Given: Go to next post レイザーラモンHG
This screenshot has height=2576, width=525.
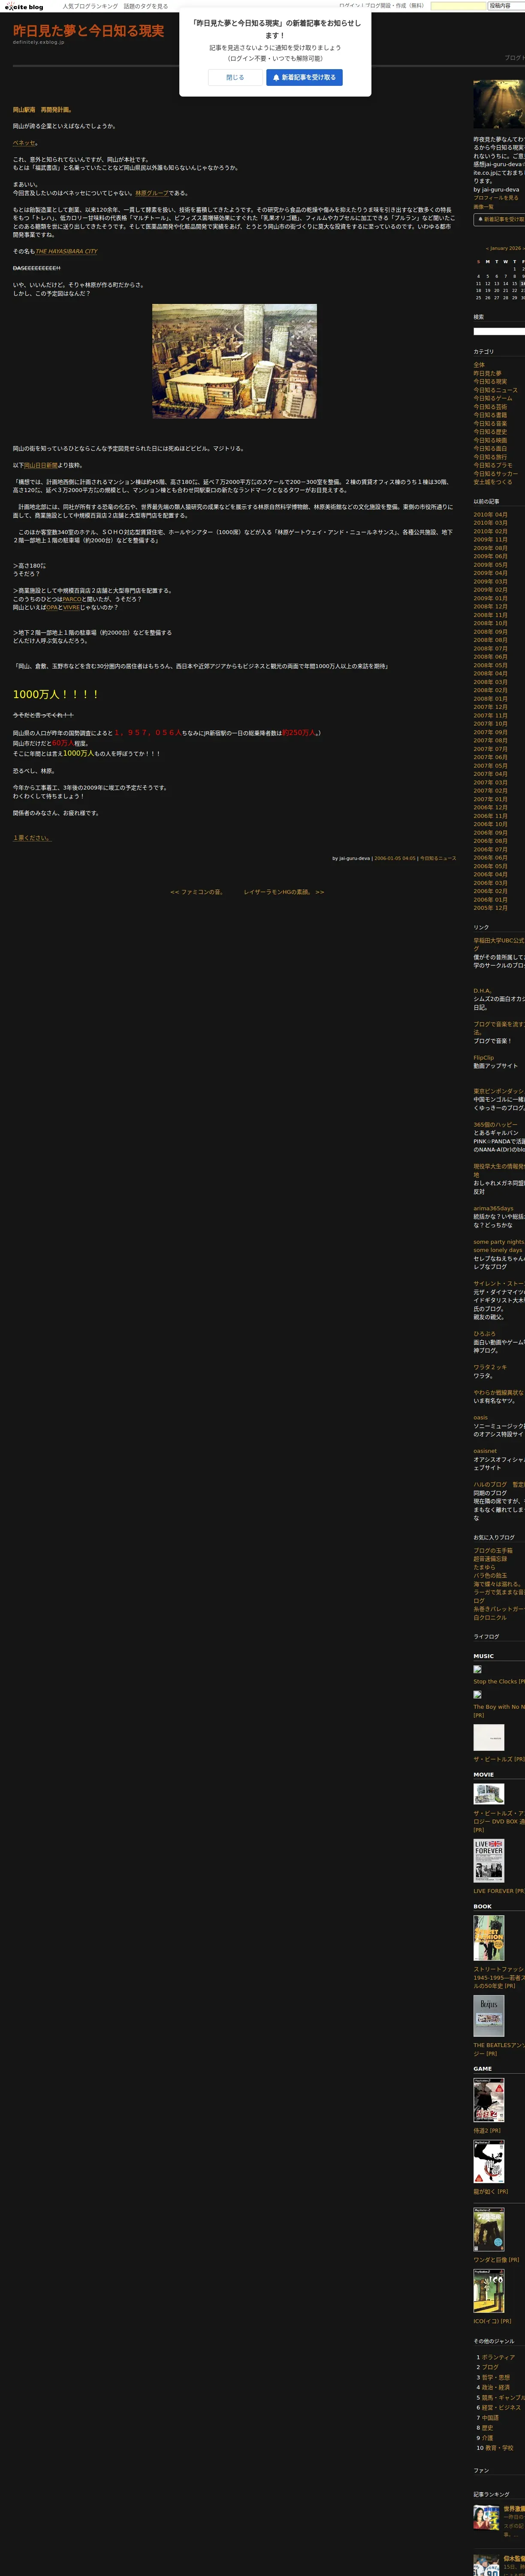Looking at the screenshot, I should [284, 892].
